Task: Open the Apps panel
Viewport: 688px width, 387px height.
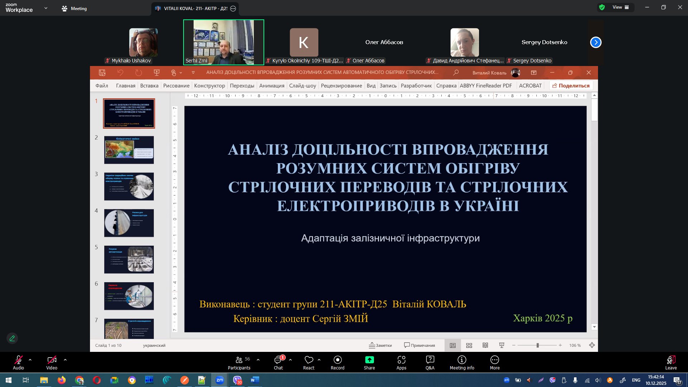Action: tap(401, 362)
